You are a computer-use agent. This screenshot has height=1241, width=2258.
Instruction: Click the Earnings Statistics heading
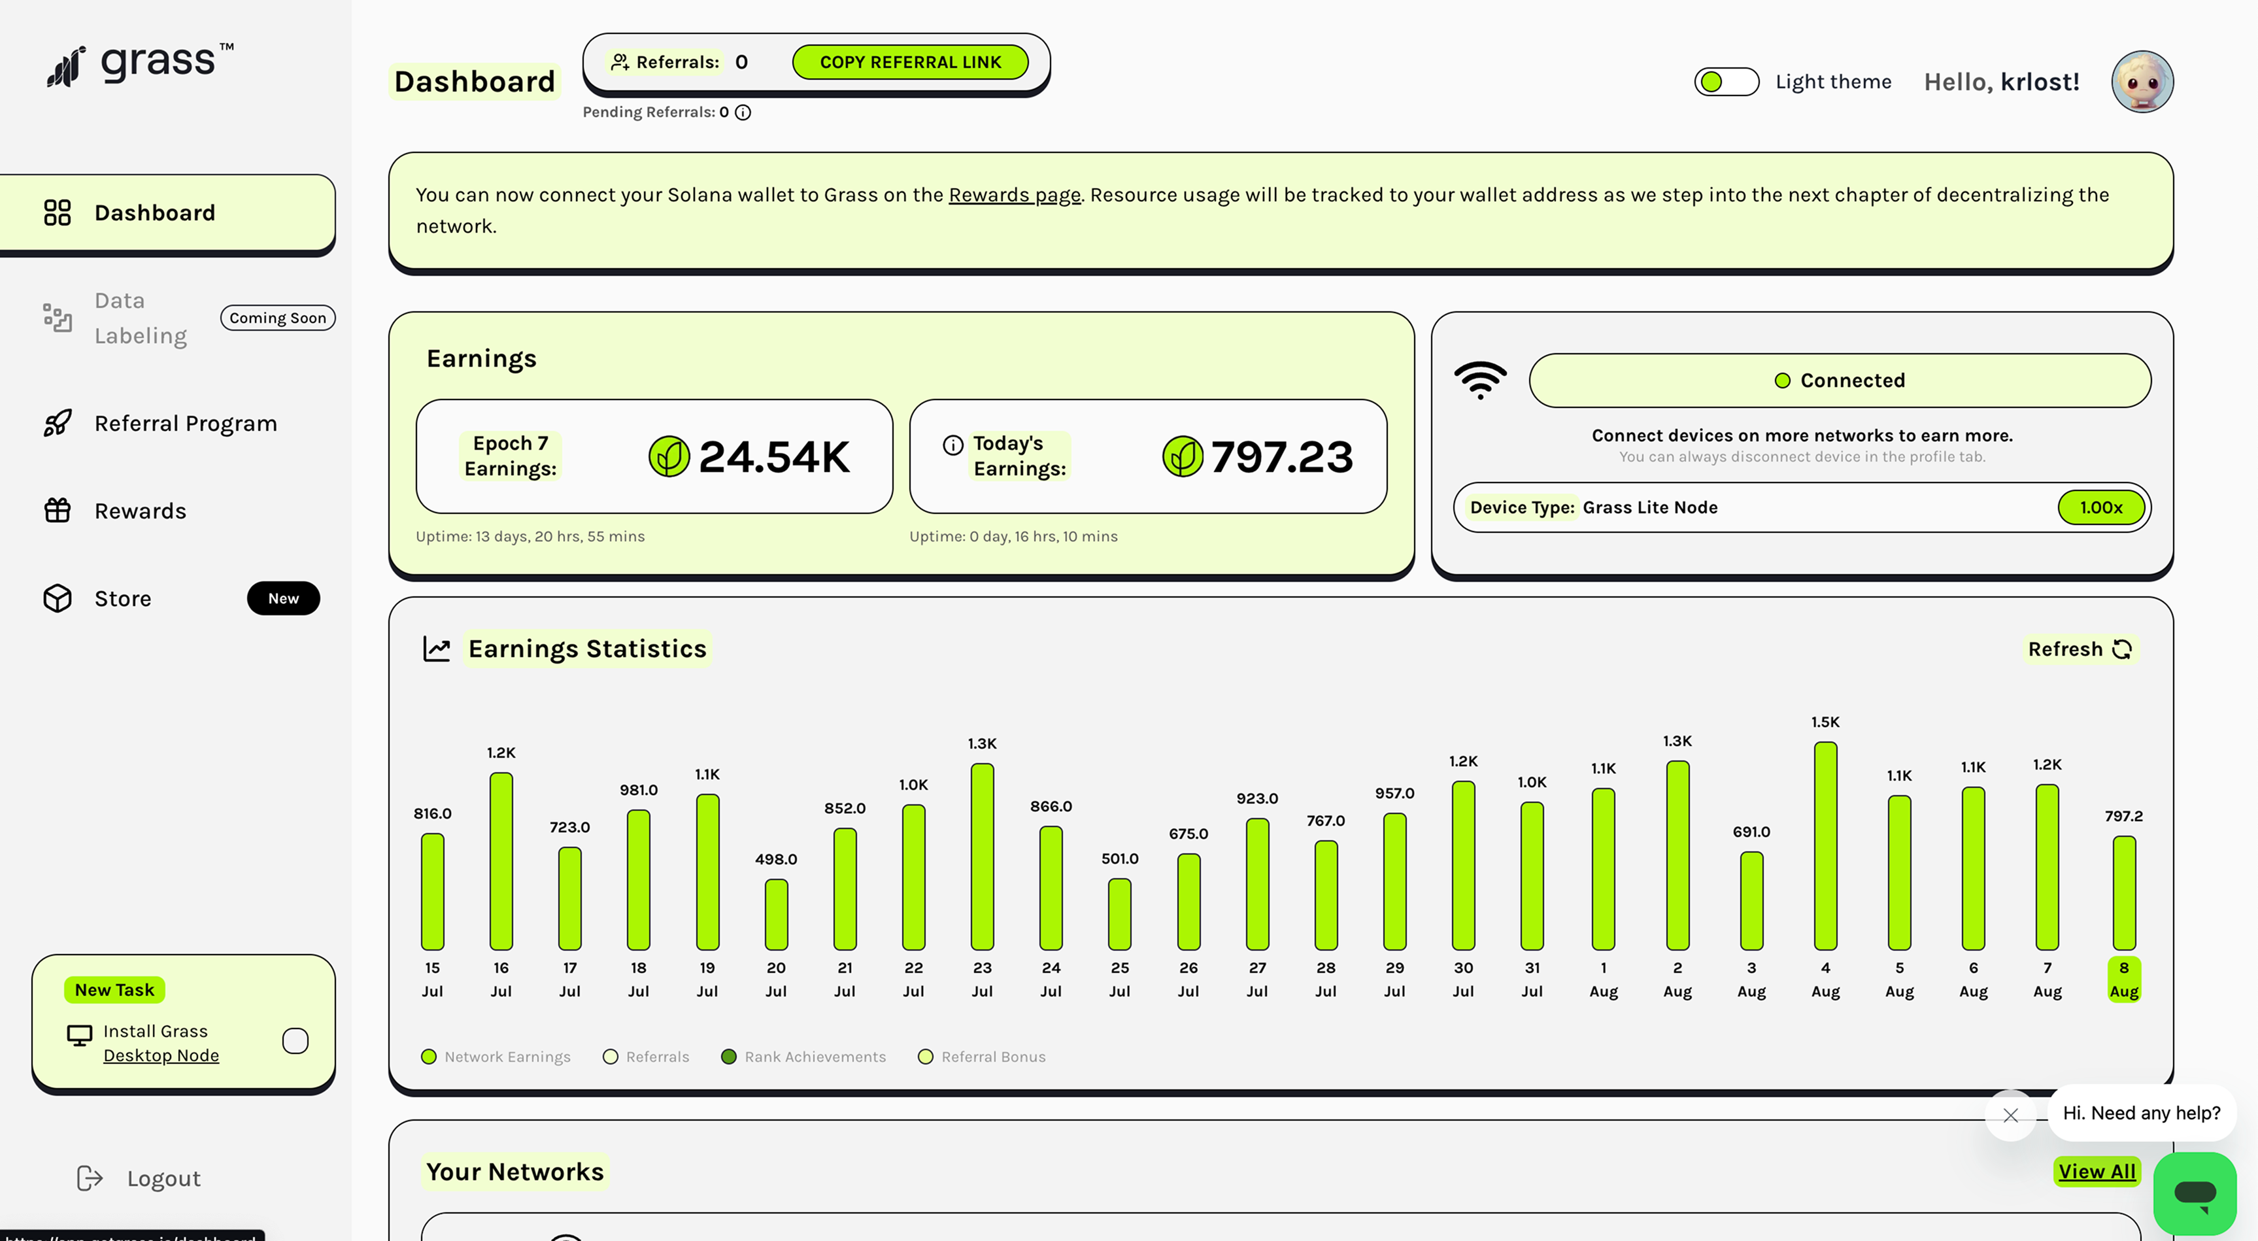click(x=587, y=649)
